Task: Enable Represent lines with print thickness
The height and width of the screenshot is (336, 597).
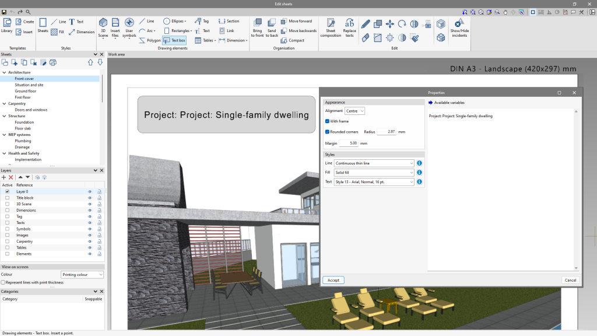Action: [x=3, y=282]
